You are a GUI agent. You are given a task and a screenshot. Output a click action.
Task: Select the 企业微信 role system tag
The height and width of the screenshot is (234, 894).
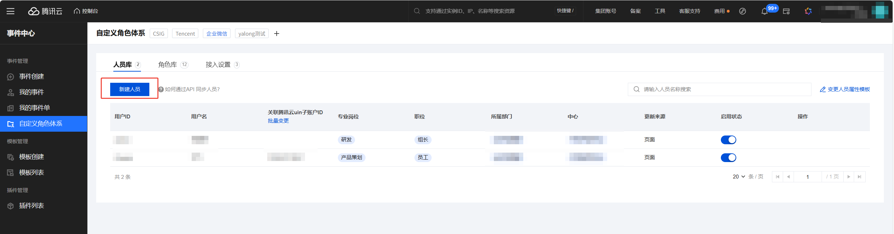217,34
